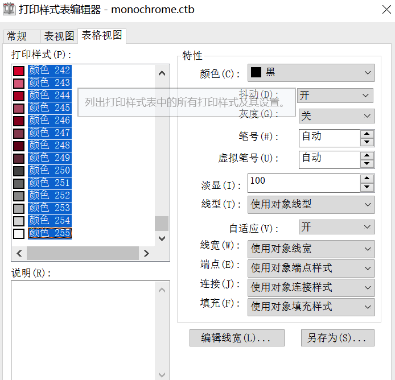The height and width of the screenshot is (380, 395).
Task: Click the dark gray swatch for 颜色 250
Action: coord(19,171)
